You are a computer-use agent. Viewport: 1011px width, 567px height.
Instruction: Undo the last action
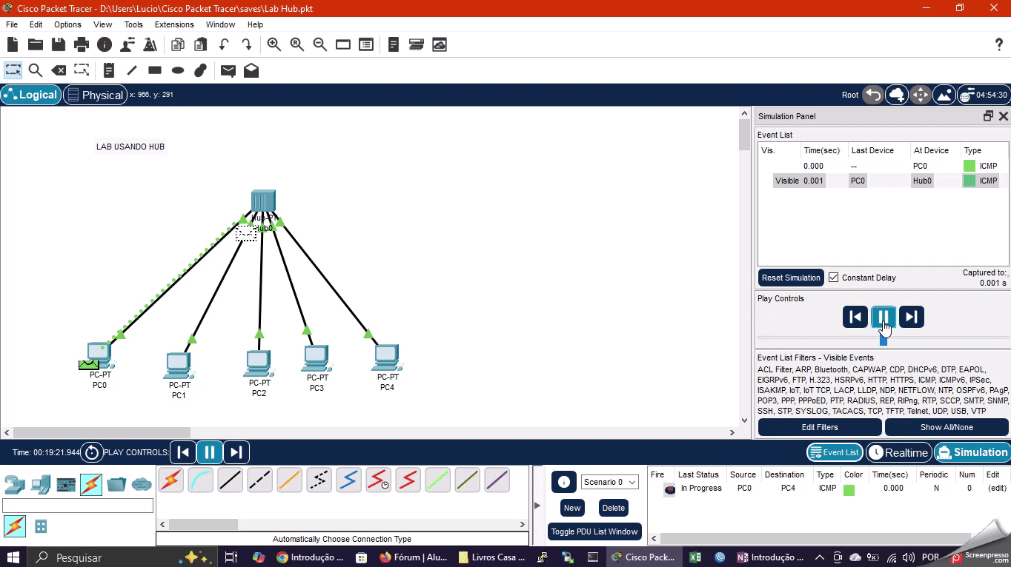224,45
